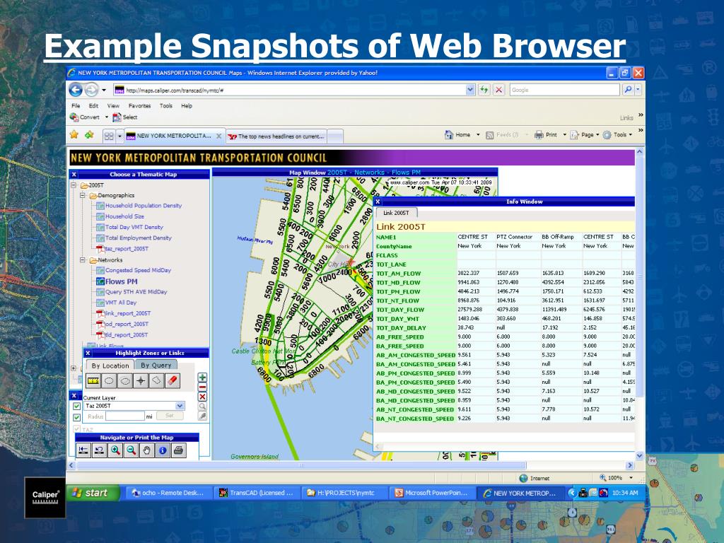Select the circle selection tool
Image resolution: width=724 pixels, height=543 pixels.
tap(109, 381)
